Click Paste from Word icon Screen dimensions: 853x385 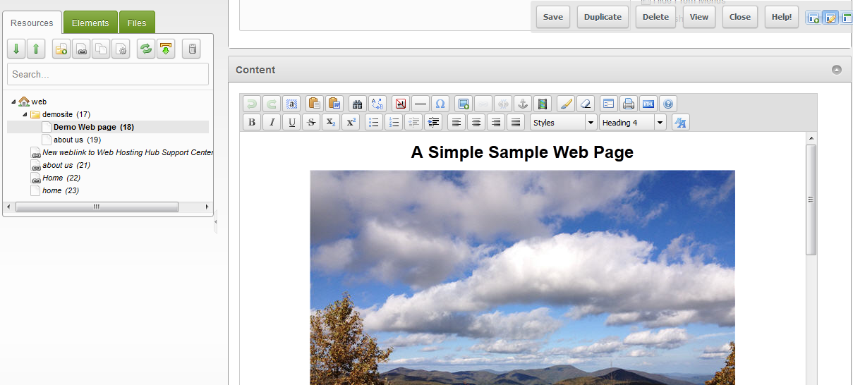pyautogui.click(x=335, y=104)
